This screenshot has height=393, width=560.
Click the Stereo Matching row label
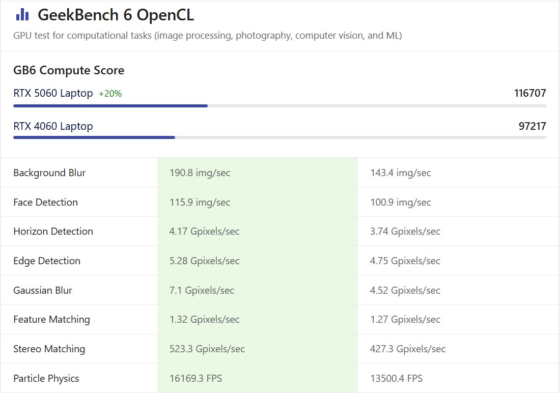[x=49, y=349]
